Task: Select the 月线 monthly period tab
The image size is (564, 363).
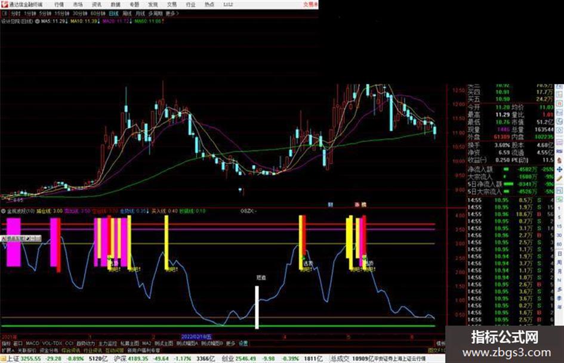Action: [x=140, y=13]
